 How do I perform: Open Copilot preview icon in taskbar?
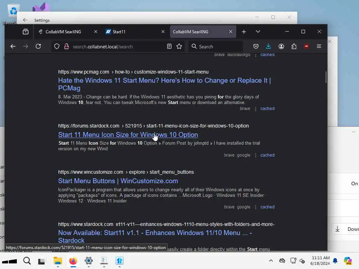[x=348, y=261]
